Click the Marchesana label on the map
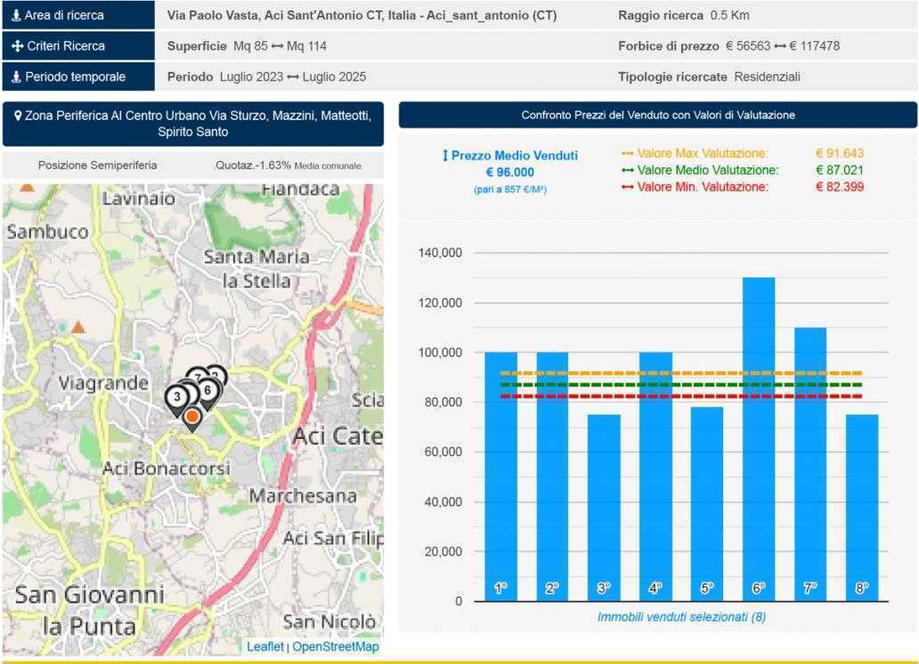Screen dimensions: 919x664 (x=303, y=497)
